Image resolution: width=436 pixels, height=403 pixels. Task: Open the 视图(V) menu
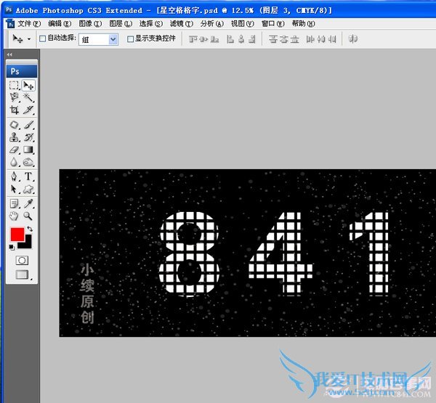(x=243, y=24)
